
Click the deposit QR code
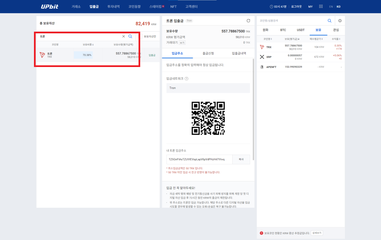(208, 118)
